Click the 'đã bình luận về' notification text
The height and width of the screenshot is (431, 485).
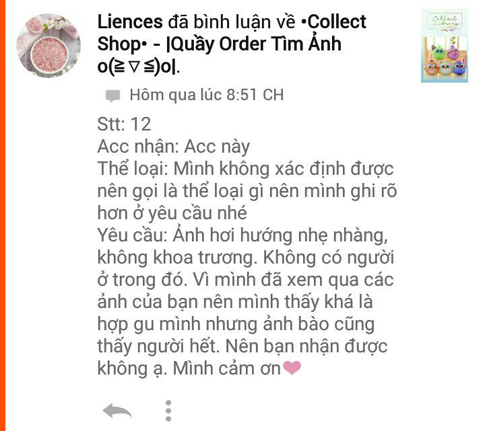pos(232,22)
